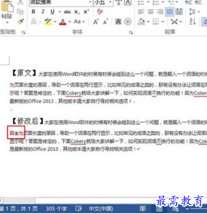Switch to Read Mode view
Viewport: 207px width, 214px height.
(x=143, y=209)
